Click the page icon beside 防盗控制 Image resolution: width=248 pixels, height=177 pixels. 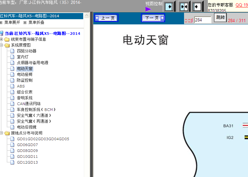[12, 80]
